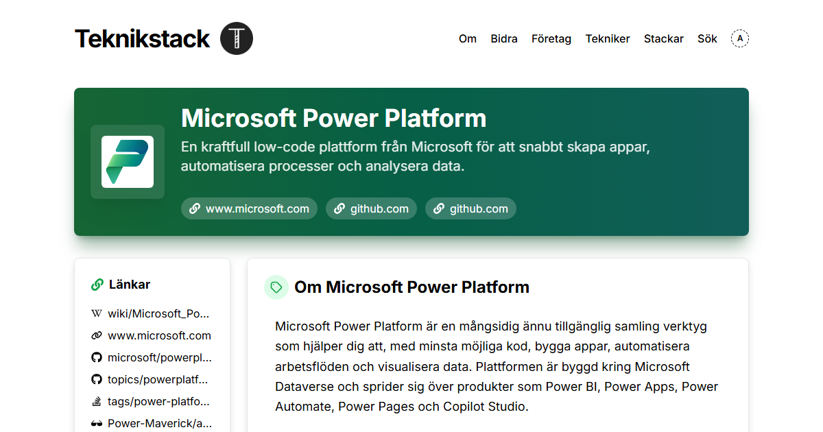Open the user avatar "A" icon
The image size is (823, 432).
pyautogui.click(x=740, y=38)
